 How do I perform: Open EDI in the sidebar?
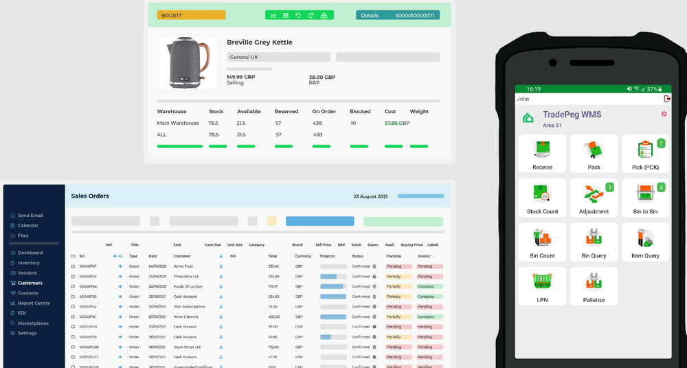(x=18, y=313)
